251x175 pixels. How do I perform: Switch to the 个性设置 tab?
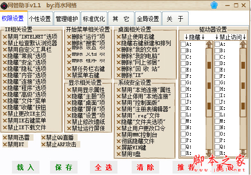click(40, 19)
